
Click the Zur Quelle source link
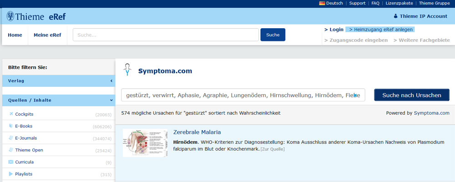coord(273,149)
